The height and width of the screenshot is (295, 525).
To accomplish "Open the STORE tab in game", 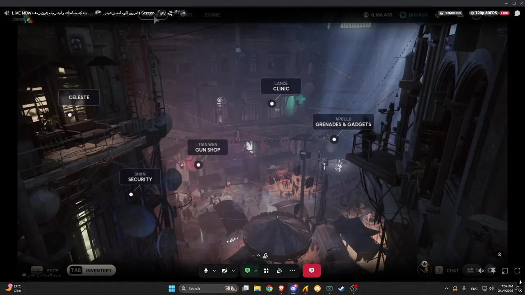I will pos(212,15).
